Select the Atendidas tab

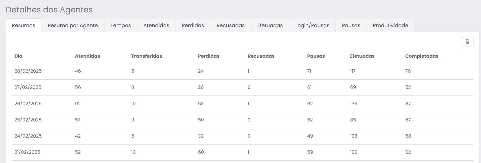(156, 25)
